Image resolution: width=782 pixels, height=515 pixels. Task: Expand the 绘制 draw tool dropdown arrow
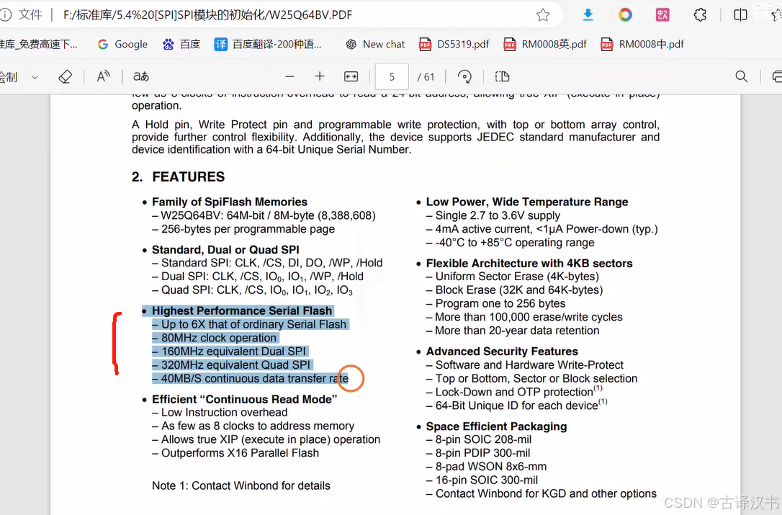(x=35, y=77)
